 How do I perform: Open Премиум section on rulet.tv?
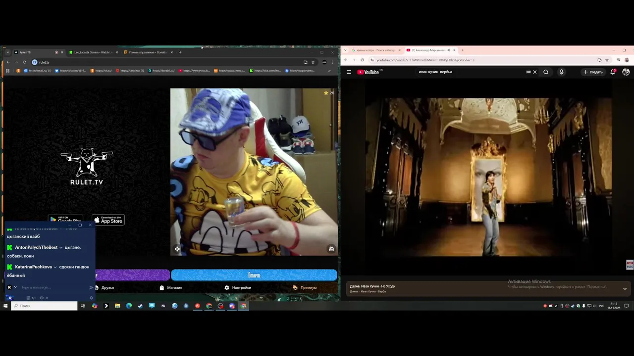click(305, 288)
